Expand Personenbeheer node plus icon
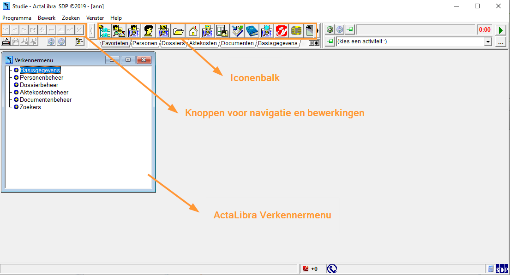This screenshot has width=510, height=275. tap(16, 77)
